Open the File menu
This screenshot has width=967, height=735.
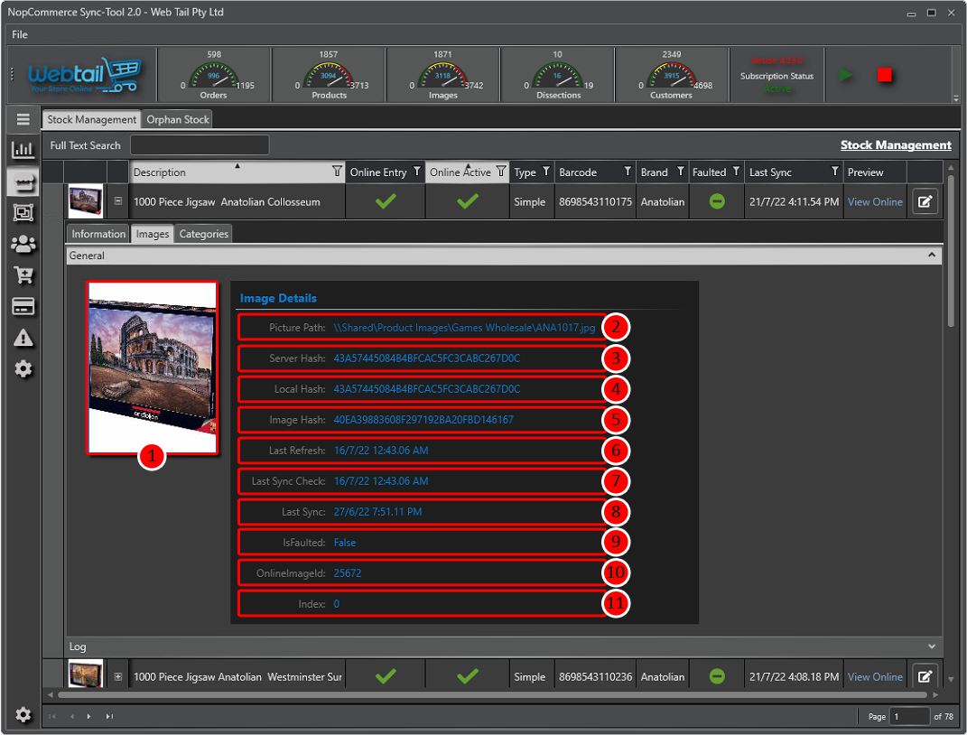(x=20, y=34)
